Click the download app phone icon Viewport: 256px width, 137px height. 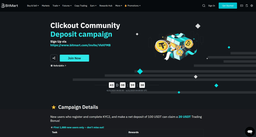tap(247, 6)
